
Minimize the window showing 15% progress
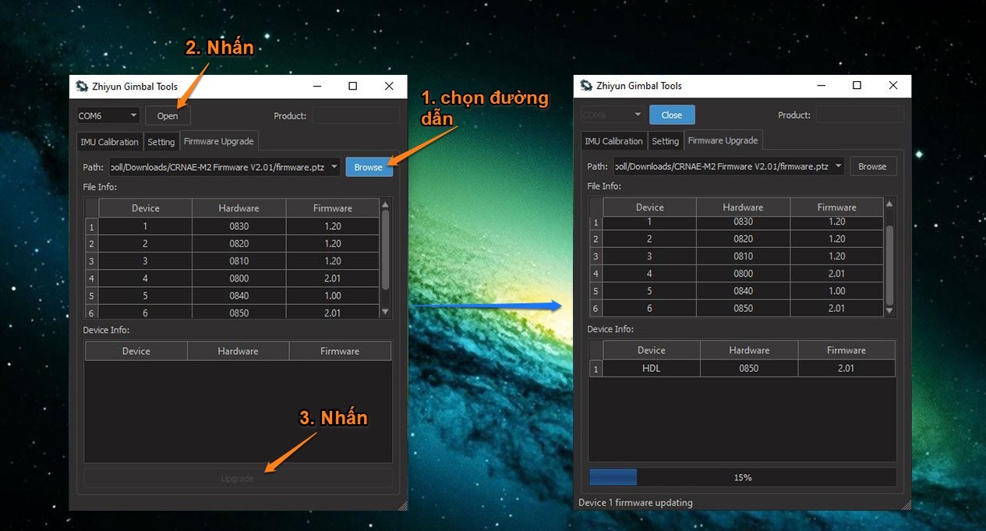coord(822,85)
